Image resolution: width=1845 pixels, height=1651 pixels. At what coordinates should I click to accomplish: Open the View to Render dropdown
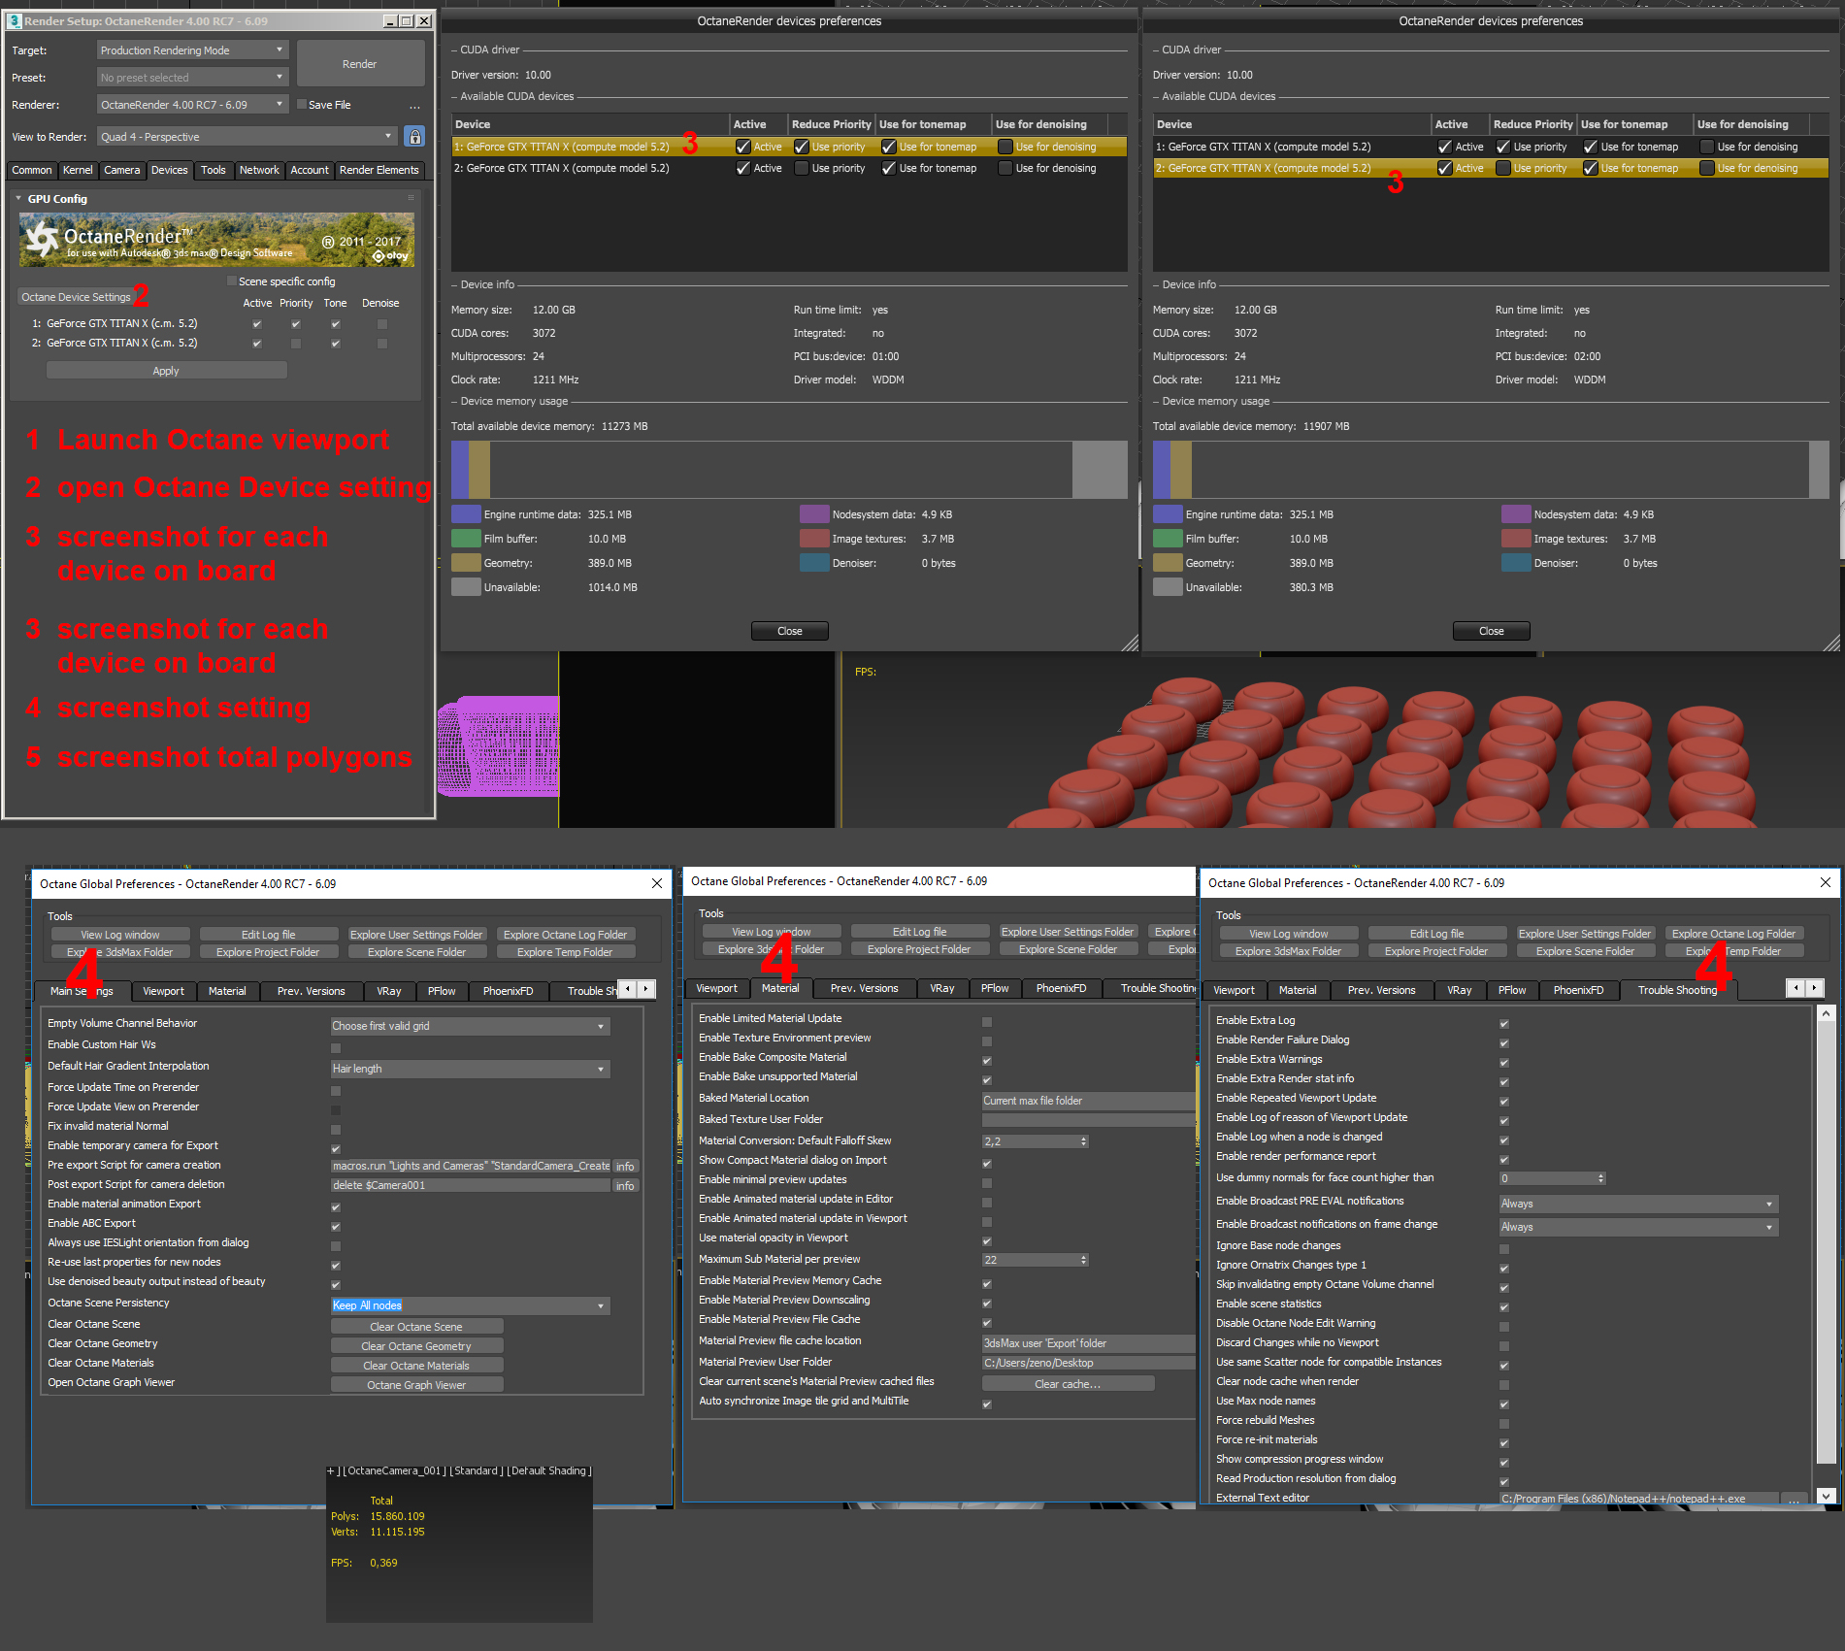pos(247,137)
